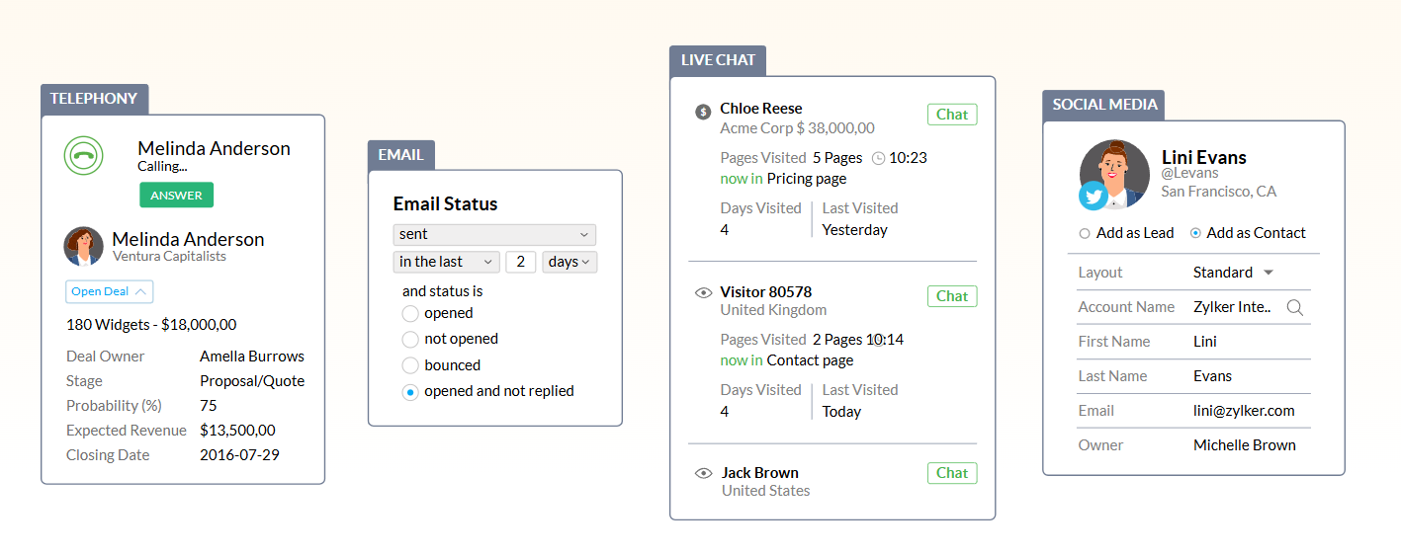Click the LIVE CHAT tab label
The width and height of the screenshot is (1401, 556).
click(x=718, y=60)
